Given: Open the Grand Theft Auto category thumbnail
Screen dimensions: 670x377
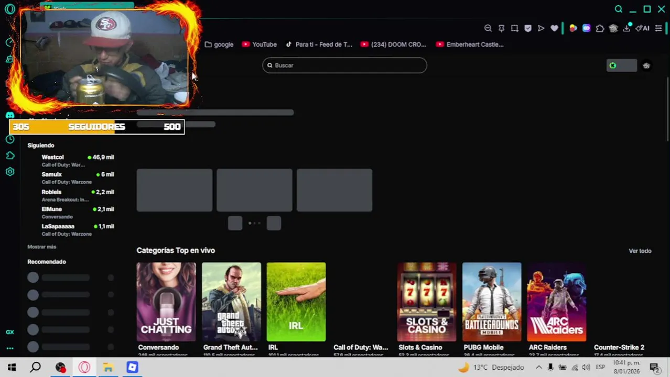Looking at the screenshot, I should pos(231,302).
